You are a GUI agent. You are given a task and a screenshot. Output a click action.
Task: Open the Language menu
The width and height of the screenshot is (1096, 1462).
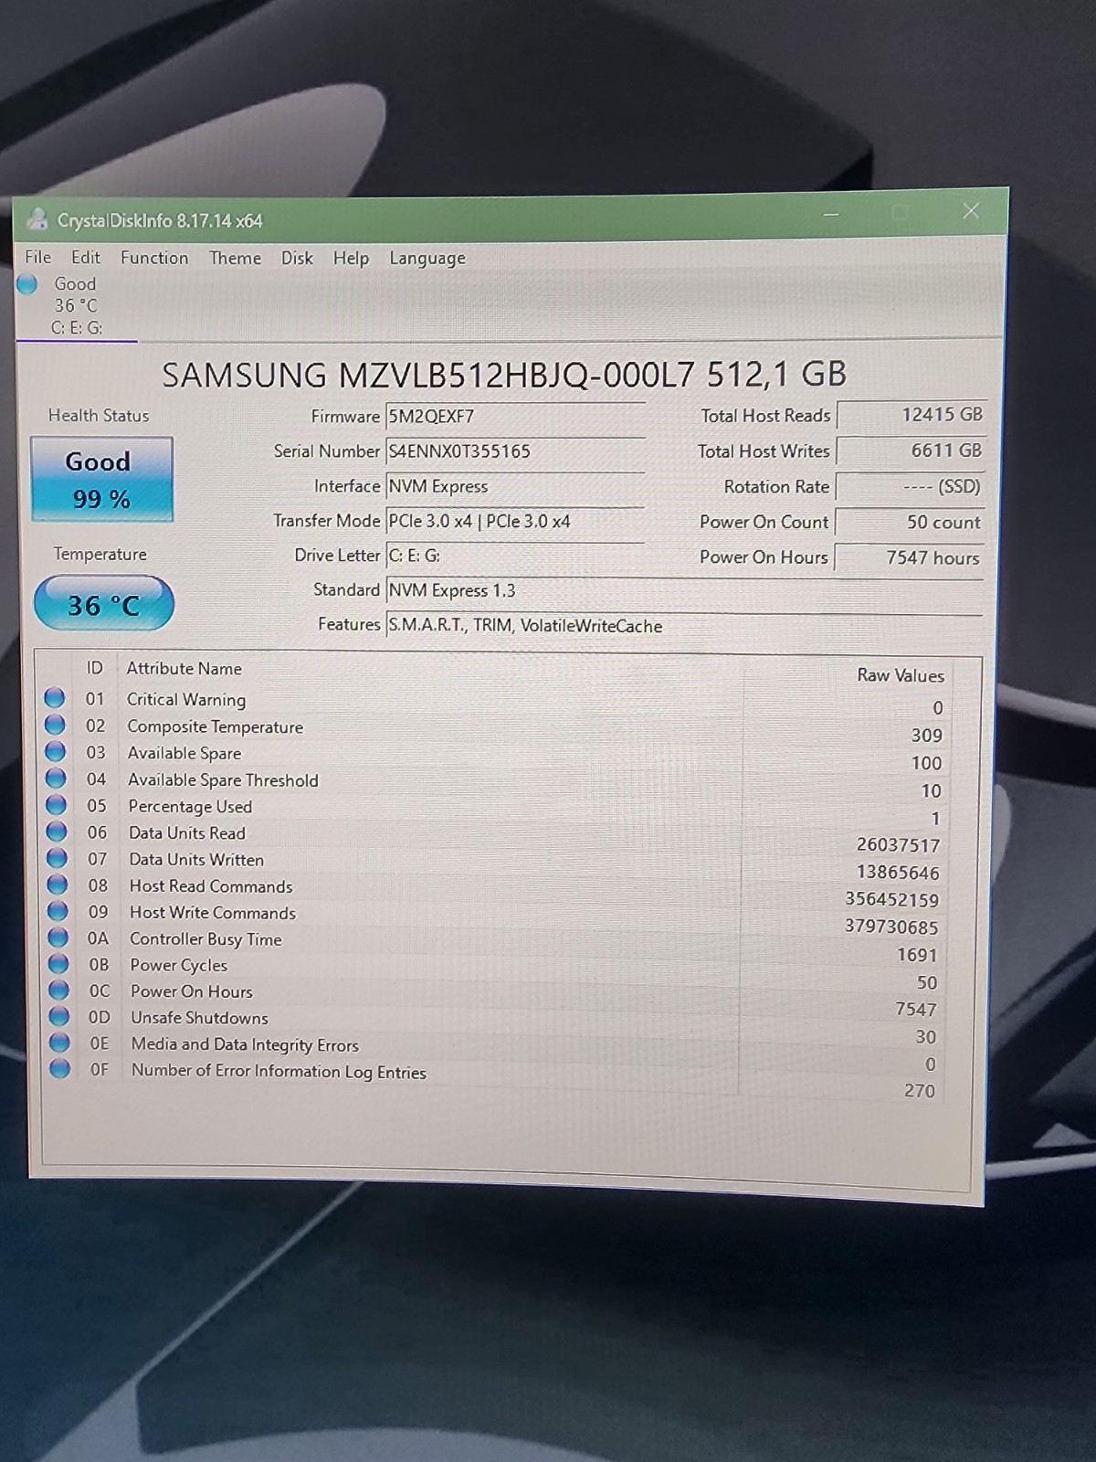coord(427,259)
